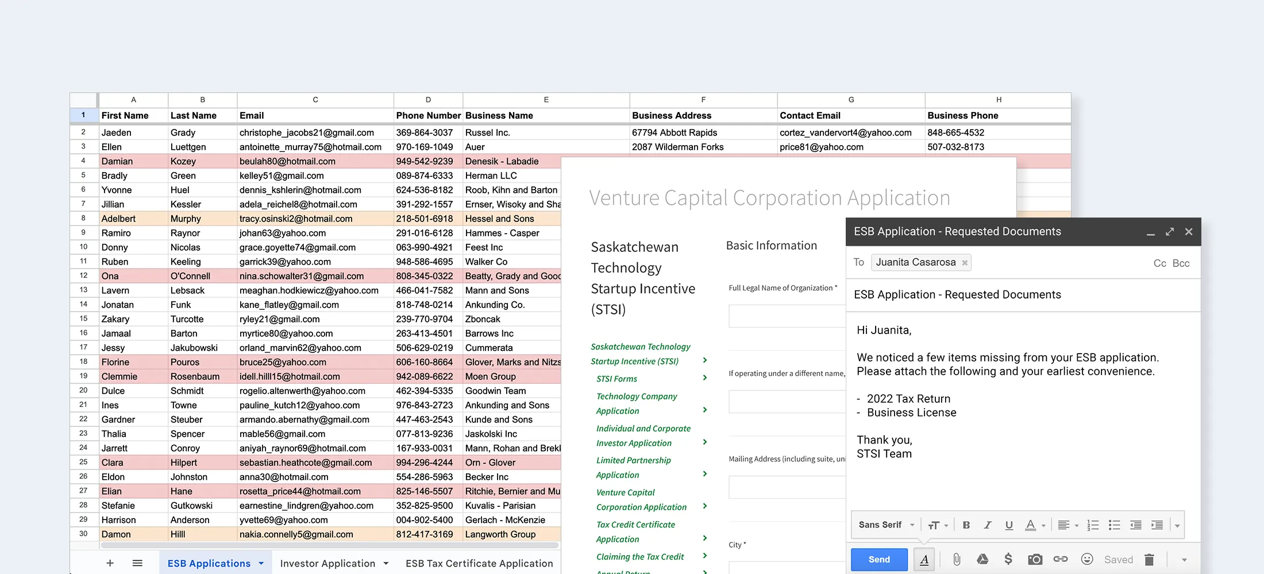Viewport: 1264px width, 574px height.
Task: Open the STSI Forms link in the sidebar
Action: point(616,379)
